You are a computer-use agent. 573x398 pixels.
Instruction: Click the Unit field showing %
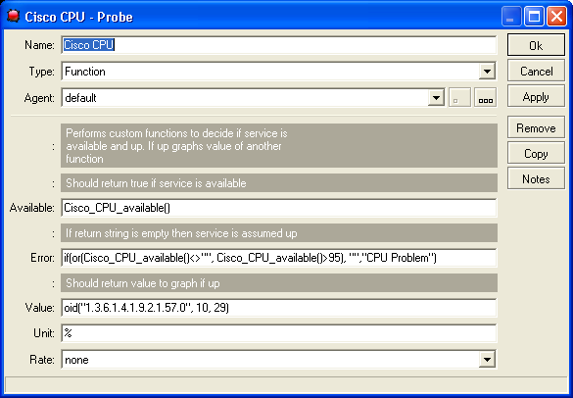click(279, 333)
